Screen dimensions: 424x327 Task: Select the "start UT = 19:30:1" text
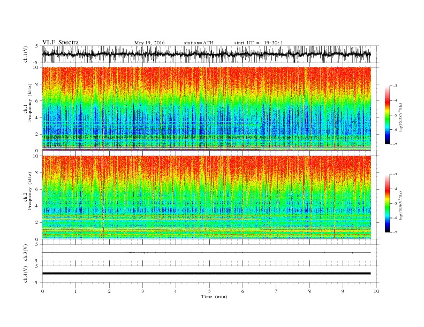(259, 43)
